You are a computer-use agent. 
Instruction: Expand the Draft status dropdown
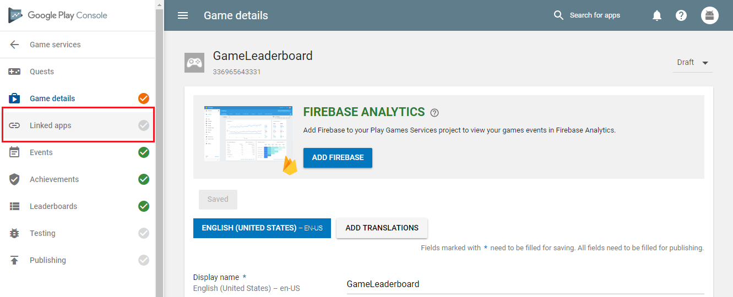(x=693, y=63)
